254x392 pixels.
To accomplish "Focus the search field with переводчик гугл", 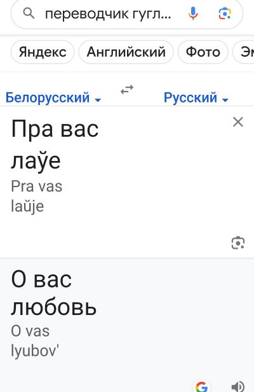I will [x=108, y=14].
